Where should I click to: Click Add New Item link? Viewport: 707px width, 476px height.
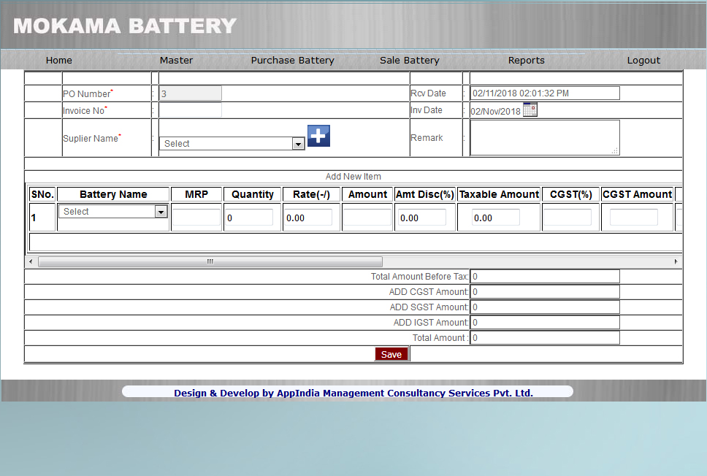(353, 177)
